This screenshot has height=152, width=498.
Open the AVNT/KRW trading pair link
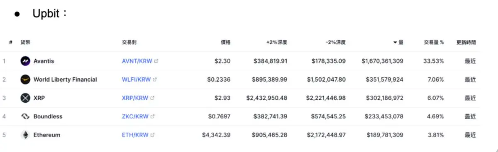pyautogui.click(x=137, y=61)
